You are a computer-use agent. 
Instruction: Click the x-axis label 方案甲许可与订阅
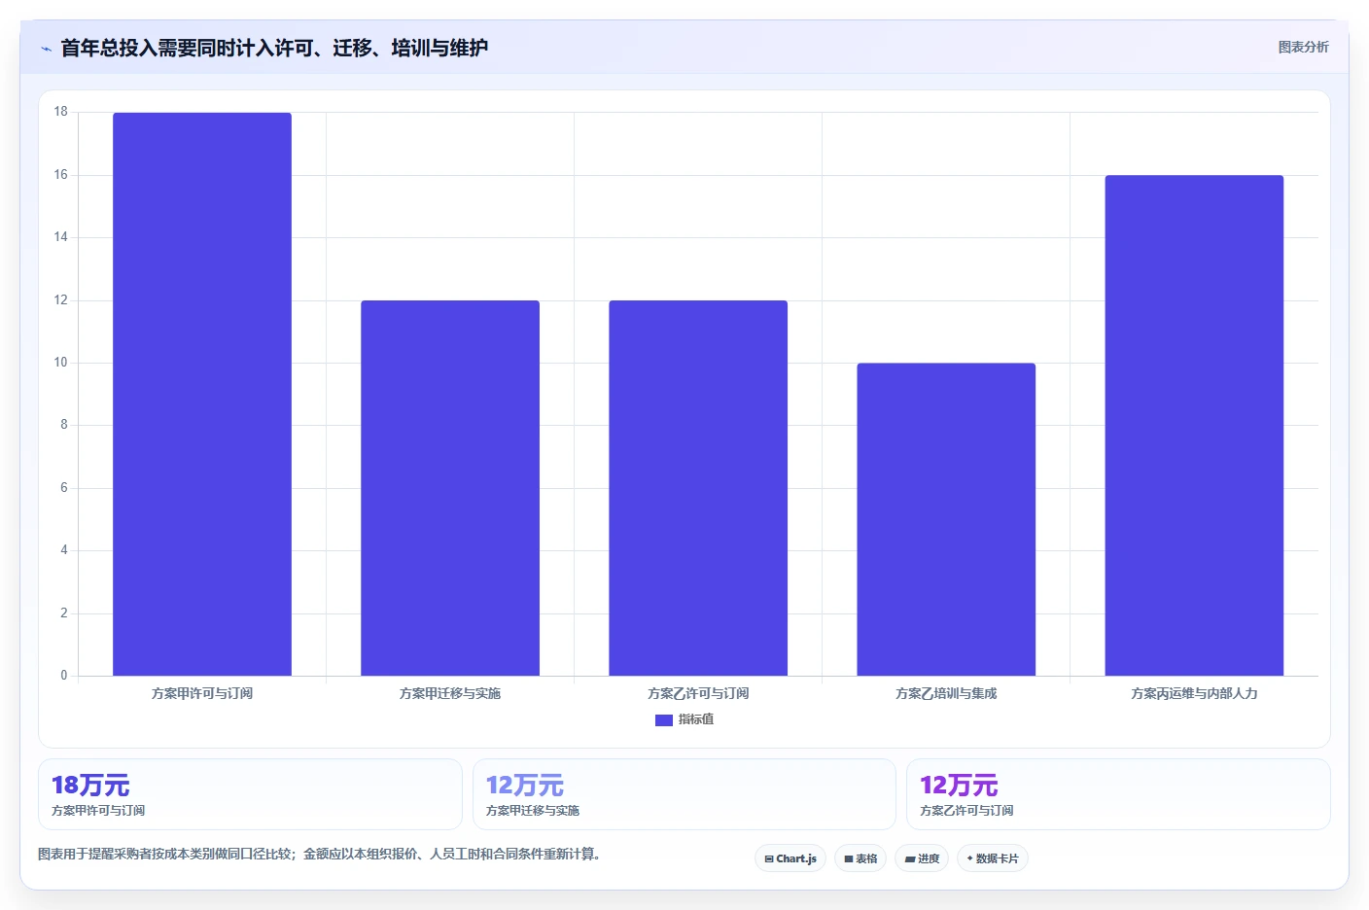[202, 693]
